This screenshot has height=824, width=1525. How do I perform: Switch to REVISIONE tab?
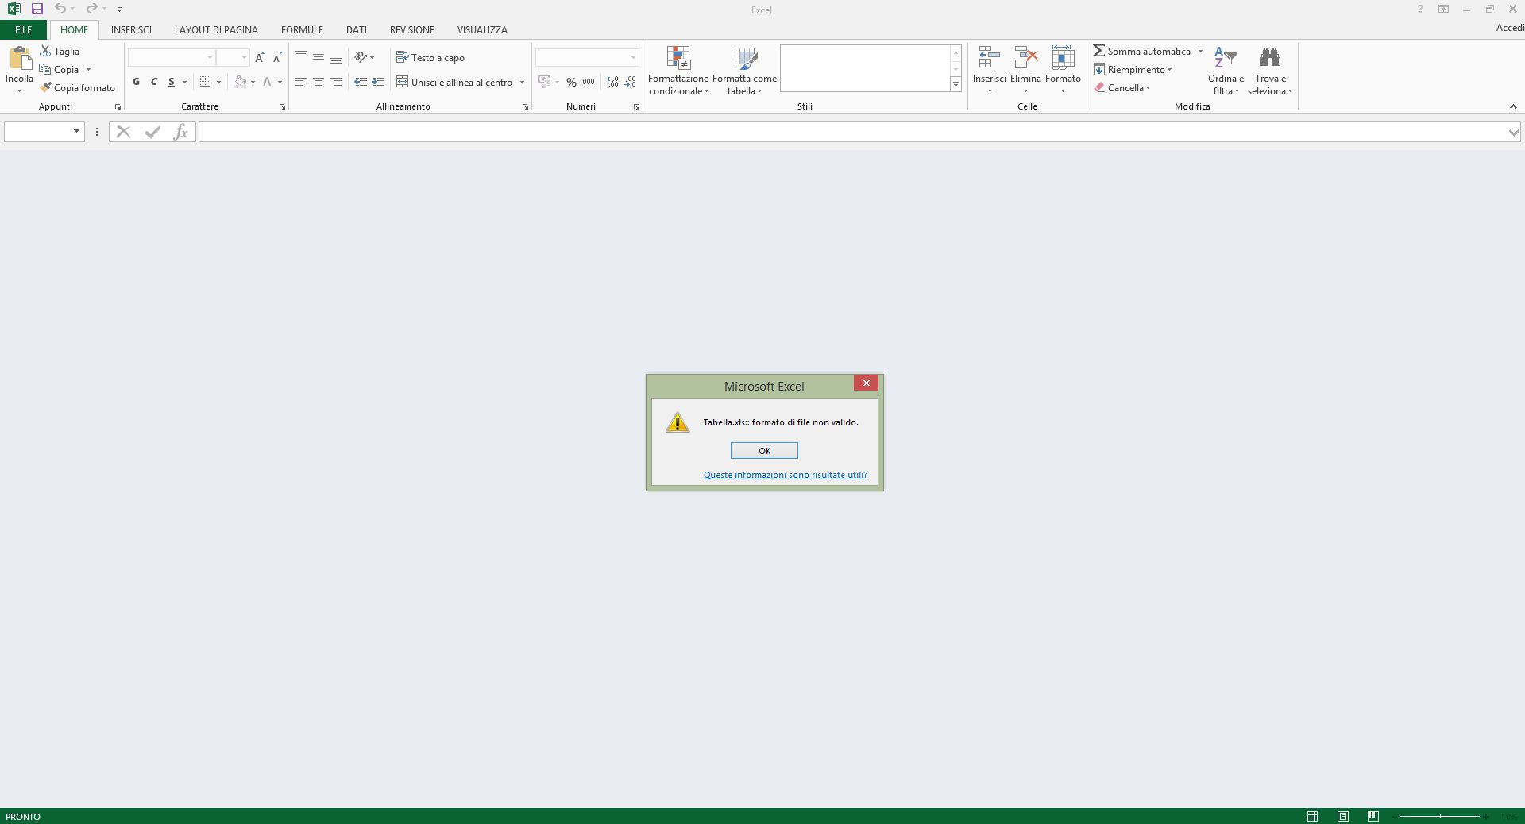pos(411,29)
